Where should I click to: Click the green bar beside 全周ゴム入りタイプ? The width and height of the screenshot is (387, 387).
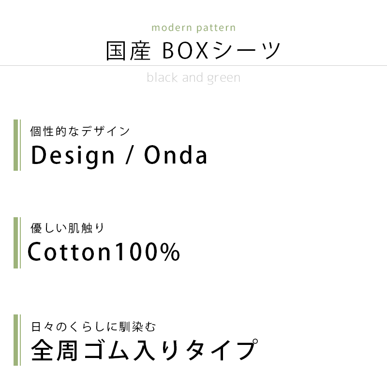point(16,340)
